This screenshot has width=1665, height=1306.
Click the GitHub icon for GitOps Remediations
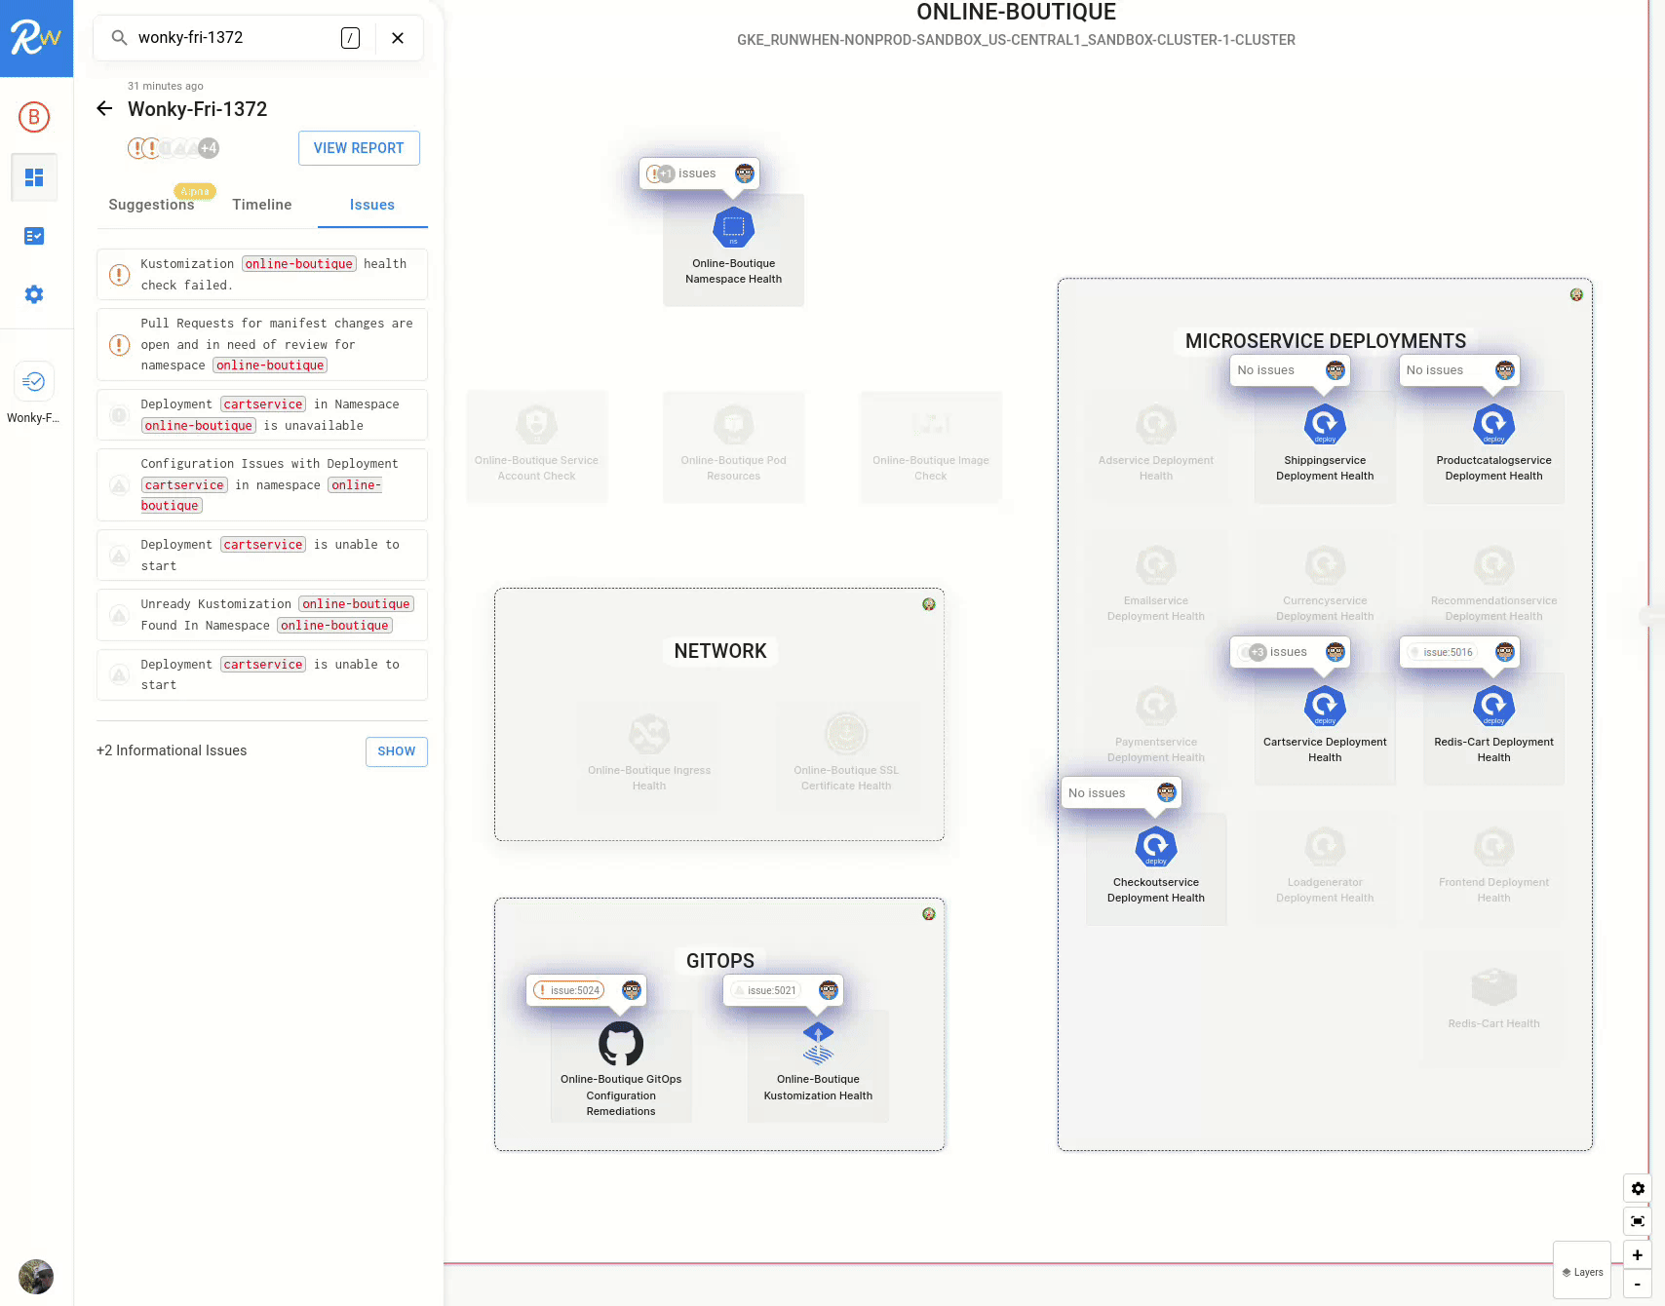tap(621, 1044)
